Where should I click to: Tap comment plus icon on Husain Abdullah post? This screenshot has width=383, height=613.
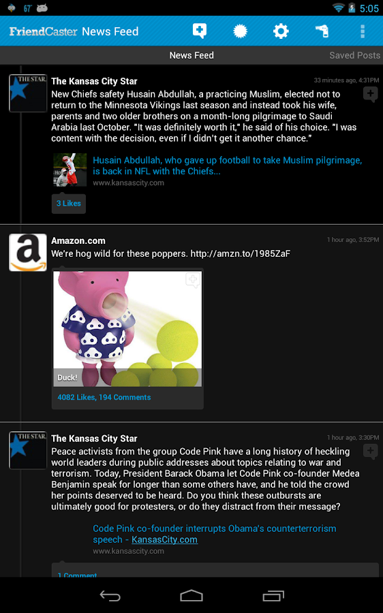tap(370, 94)
